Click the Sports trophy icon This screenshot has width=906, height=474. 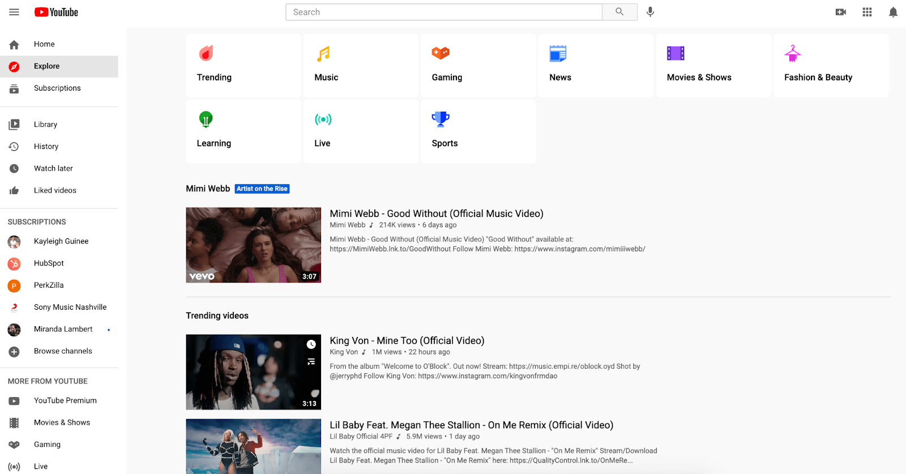click(x=441, y=119)
